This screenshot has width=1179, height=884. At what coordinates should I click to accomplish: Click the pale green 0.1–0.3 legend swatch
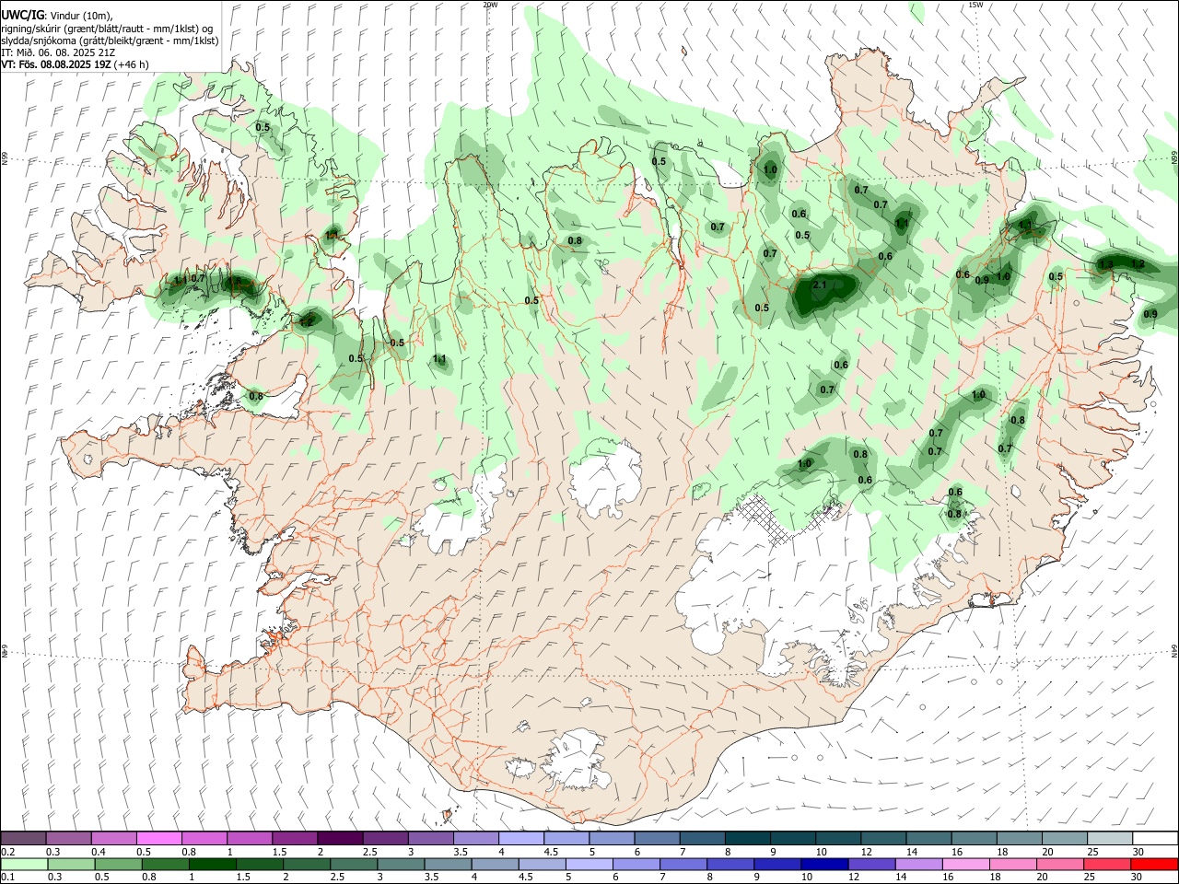24,864
